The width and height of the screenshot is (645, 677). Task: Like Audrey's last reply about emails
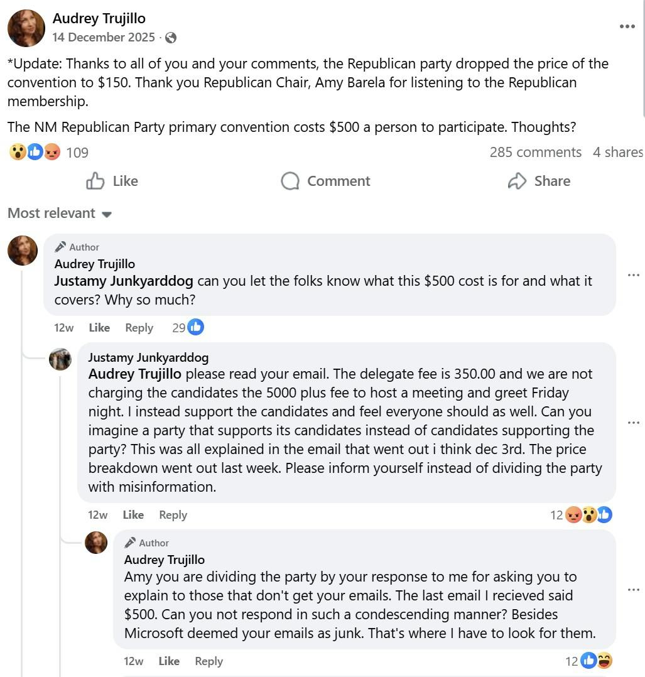[x=169, y=661]
